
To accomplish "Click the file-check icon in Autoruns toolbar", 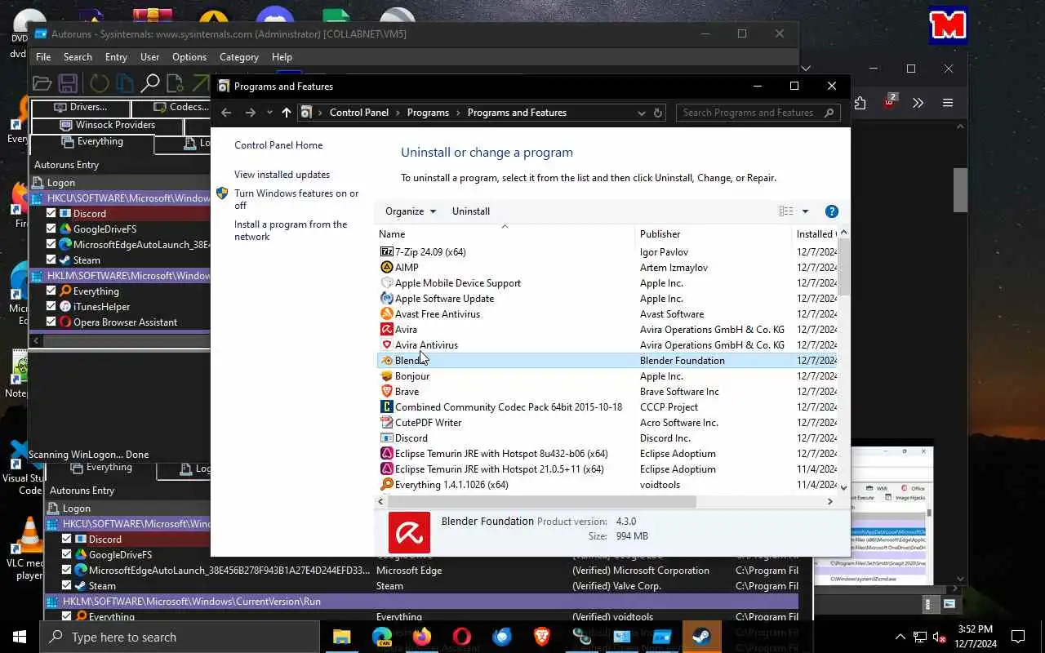I will pyautogui.click(x=175, y=83).
